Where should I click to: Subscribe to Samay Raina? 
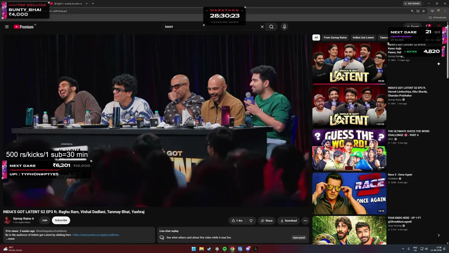click(x=61, y=220)
